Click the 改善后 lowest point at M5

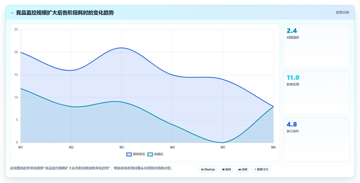(x=223, y=143)
